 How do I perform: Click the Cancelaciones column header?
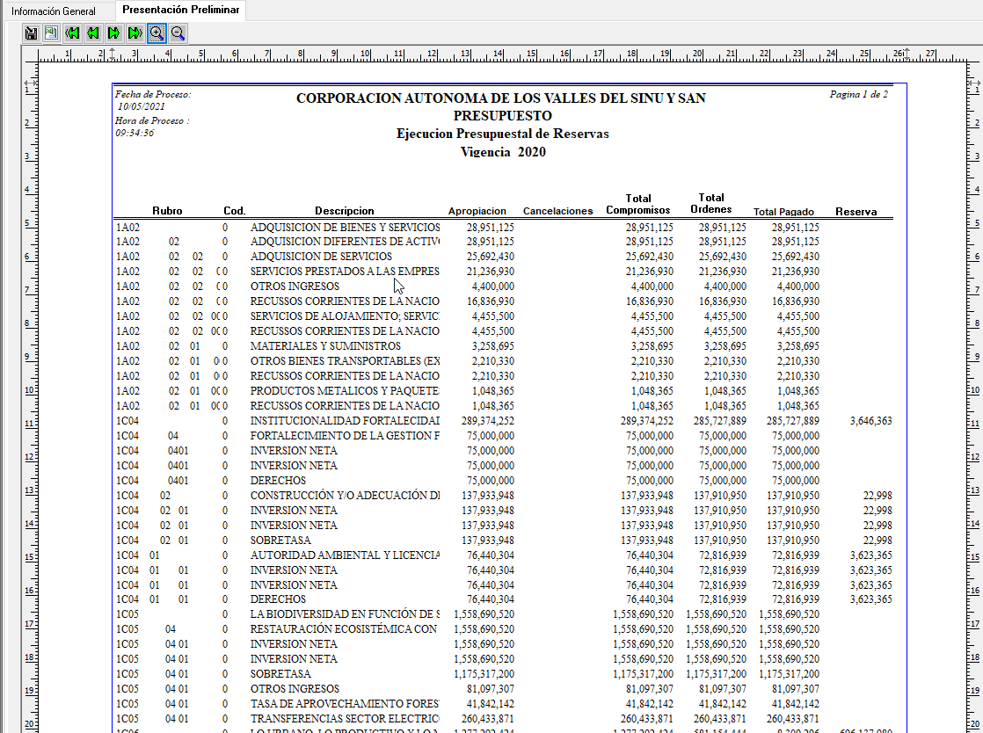[x=557, y=212]
